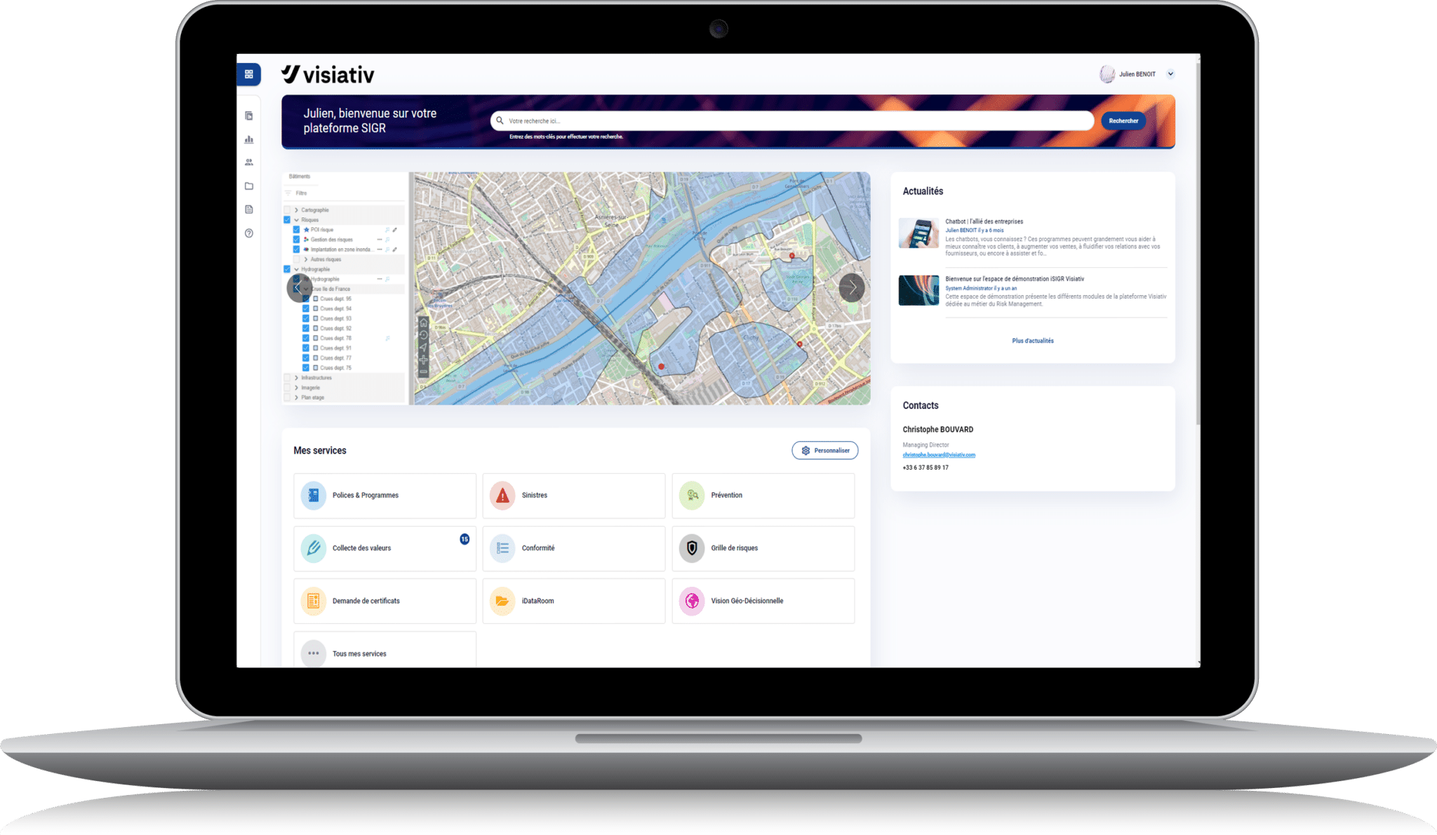
Task: Click Plus d'actualités link
Action: [x=1032, y=340]
